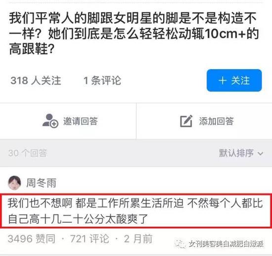272x256 pixels.
Task: Follow the question with 关注 button
Action: click(x=234, y=80)
